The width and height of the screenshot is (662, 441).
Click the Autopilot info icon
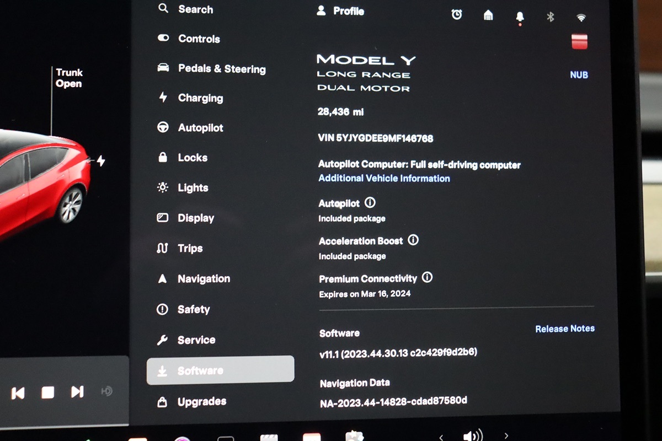(370, 203)
